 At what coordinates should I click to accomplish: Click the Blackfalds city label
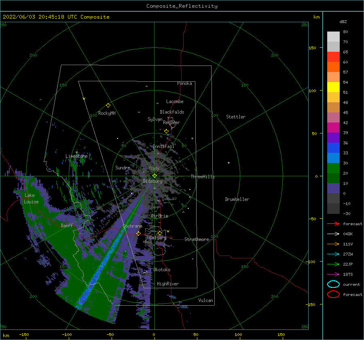tap(172, 112)
